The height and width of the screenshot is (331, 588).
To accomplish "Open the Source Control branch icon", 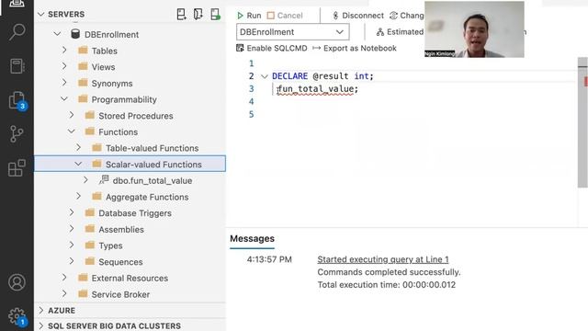I will point(17,134).
